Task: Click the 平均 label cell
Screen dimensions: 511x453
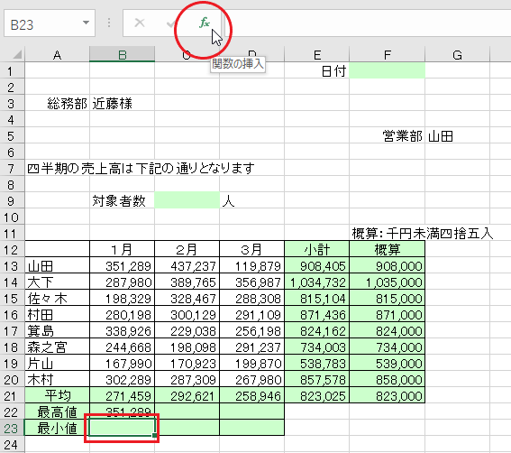Action: tap(57, 395)
